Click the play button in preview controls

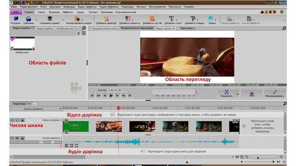coord(111,95)
